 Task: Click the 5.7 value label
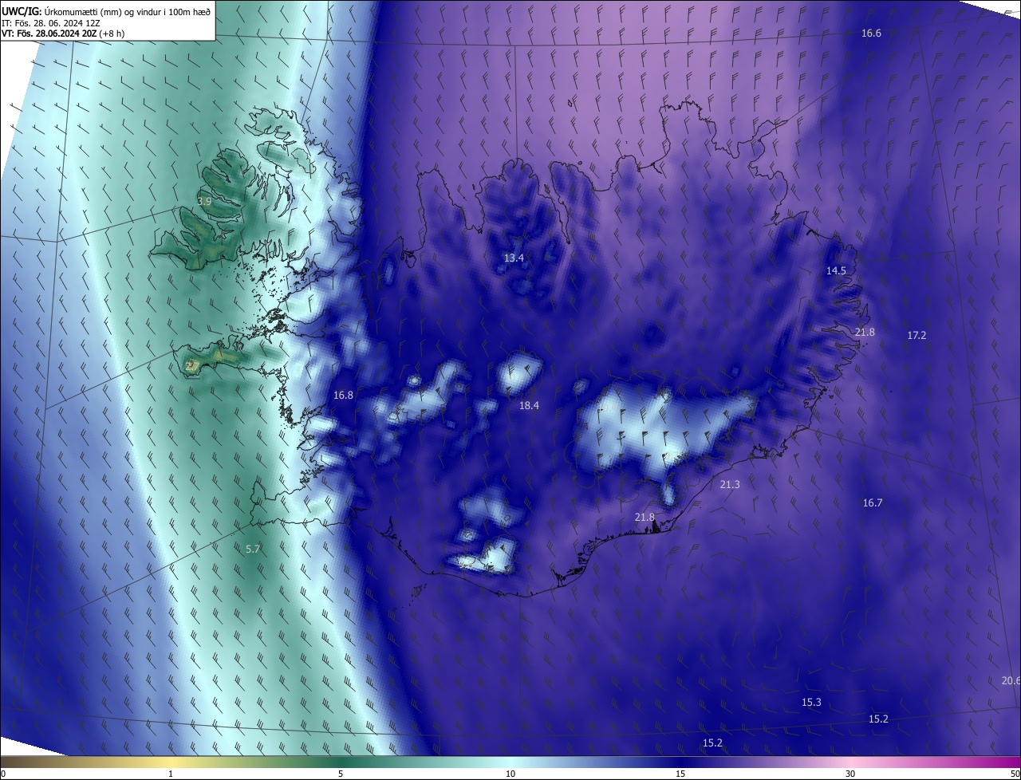coord(253,550)
